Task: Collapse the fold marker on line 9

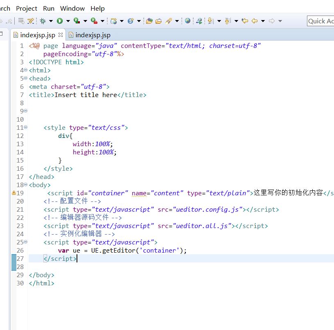Action: pos(25,111)
